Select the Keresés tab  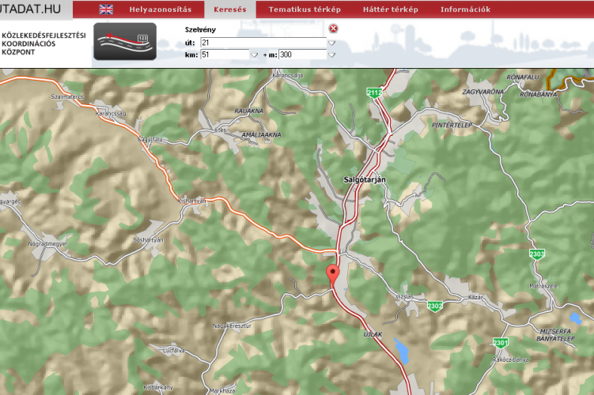[230, 9]
